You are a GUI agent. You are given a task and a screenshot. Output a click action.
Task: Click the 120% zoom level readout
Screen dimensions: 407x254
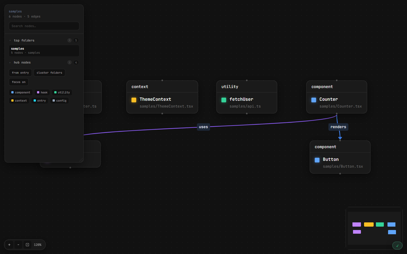pos(38,245)
